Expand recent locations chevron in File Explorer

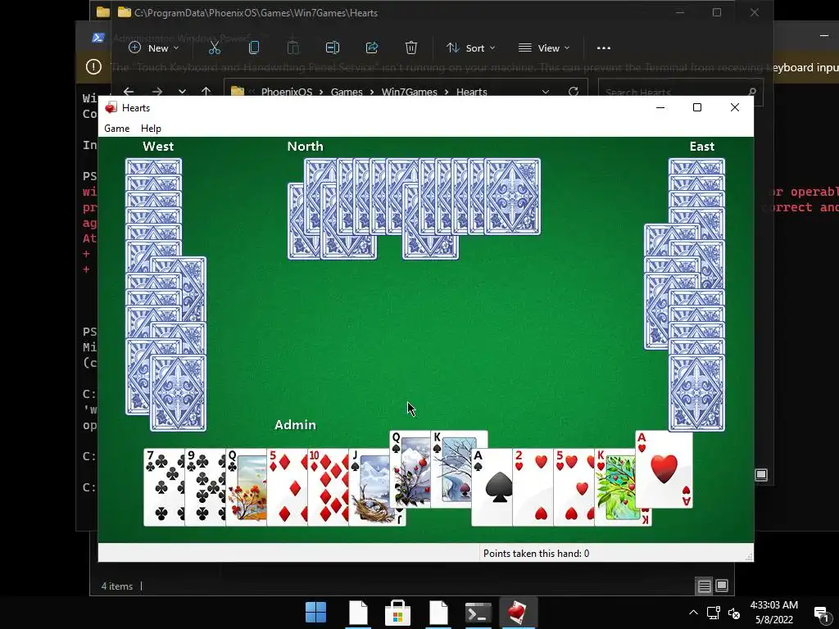click(182, 92)
